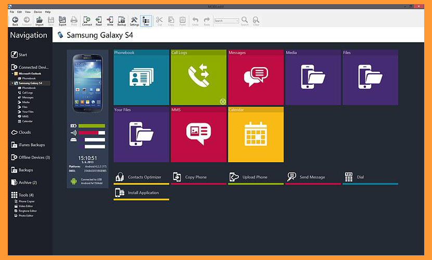Viewport: 432px width, 260px height.
Task: Click the Send Message action
Action: 313,177
